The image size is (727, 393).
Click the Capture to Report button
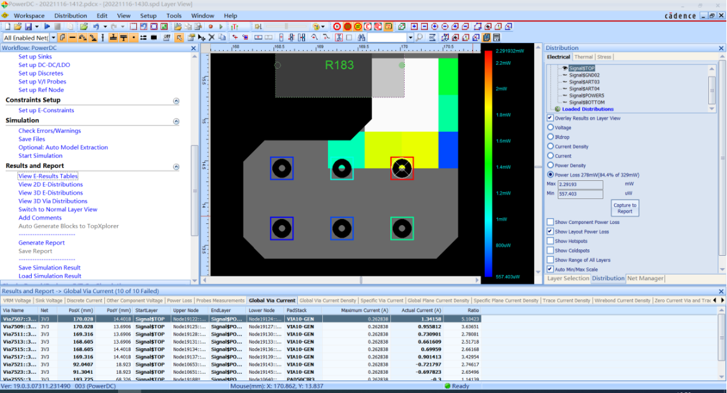coord(625,208)
